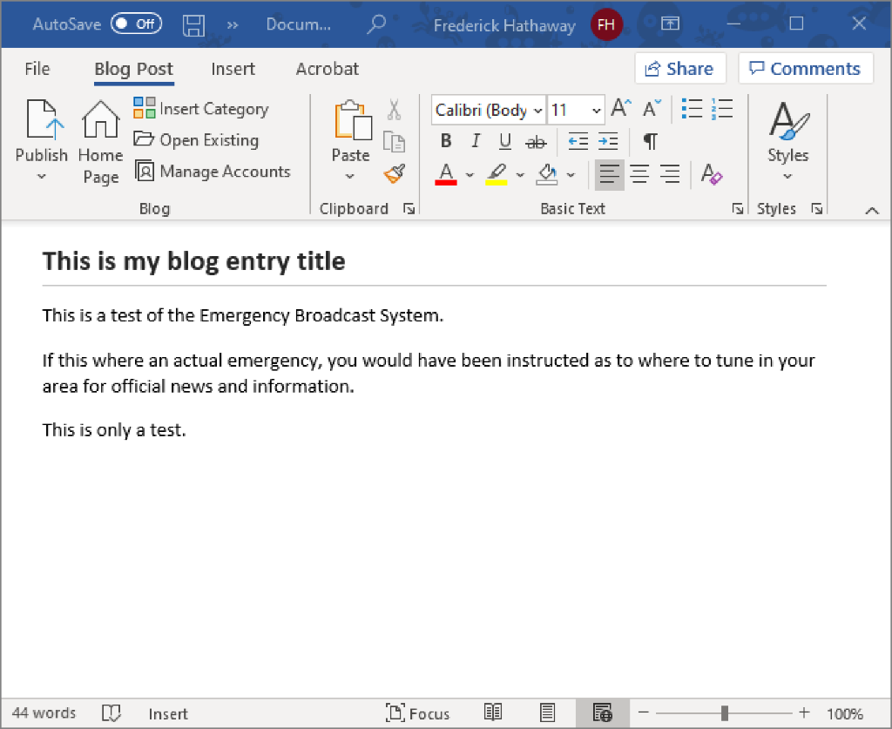Click the Save icon in title bar
This screenshot has width=892, height=729.
click(193, 25)
